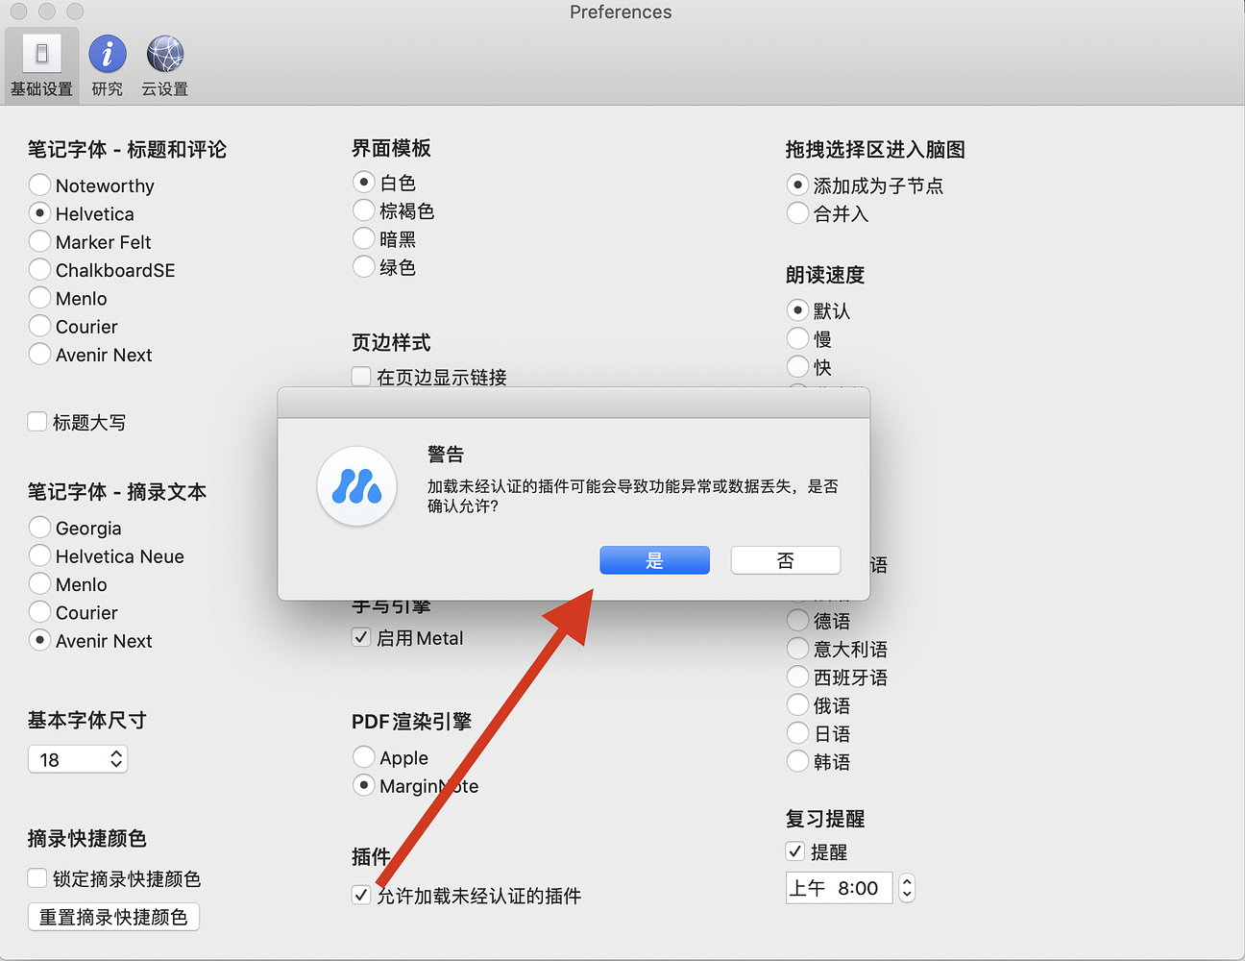The image size is (1245, 961).
Task: Click the MarginNote app icon in the warning dialog
Action: tap(356, 487)
